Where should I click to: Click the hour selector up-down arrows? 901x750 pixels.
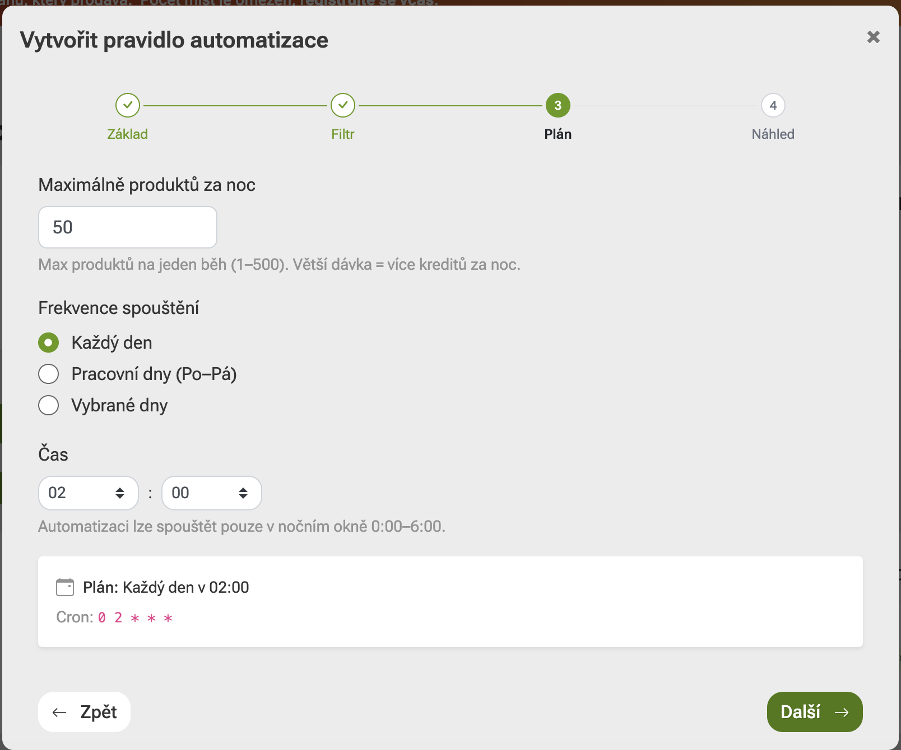[120, 493]
